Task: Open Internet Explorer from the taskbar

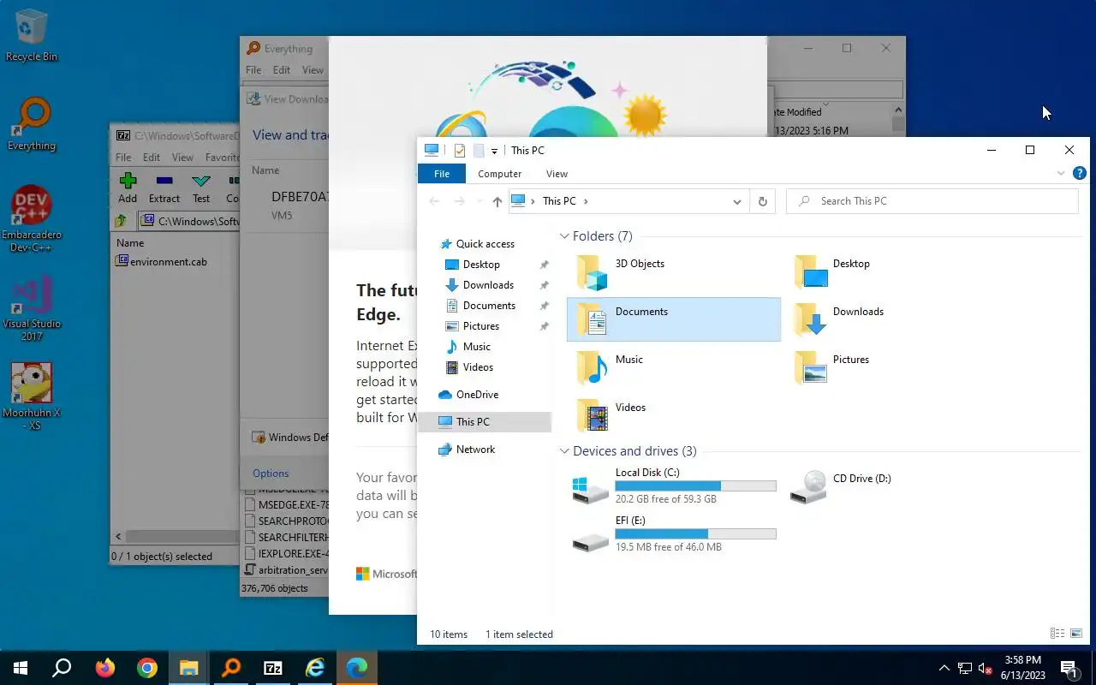Action: (315, 668)
